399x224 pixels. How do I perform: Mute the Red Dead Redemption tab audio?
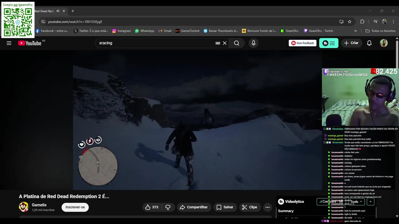pyautogui.click(x=58, y=11)
